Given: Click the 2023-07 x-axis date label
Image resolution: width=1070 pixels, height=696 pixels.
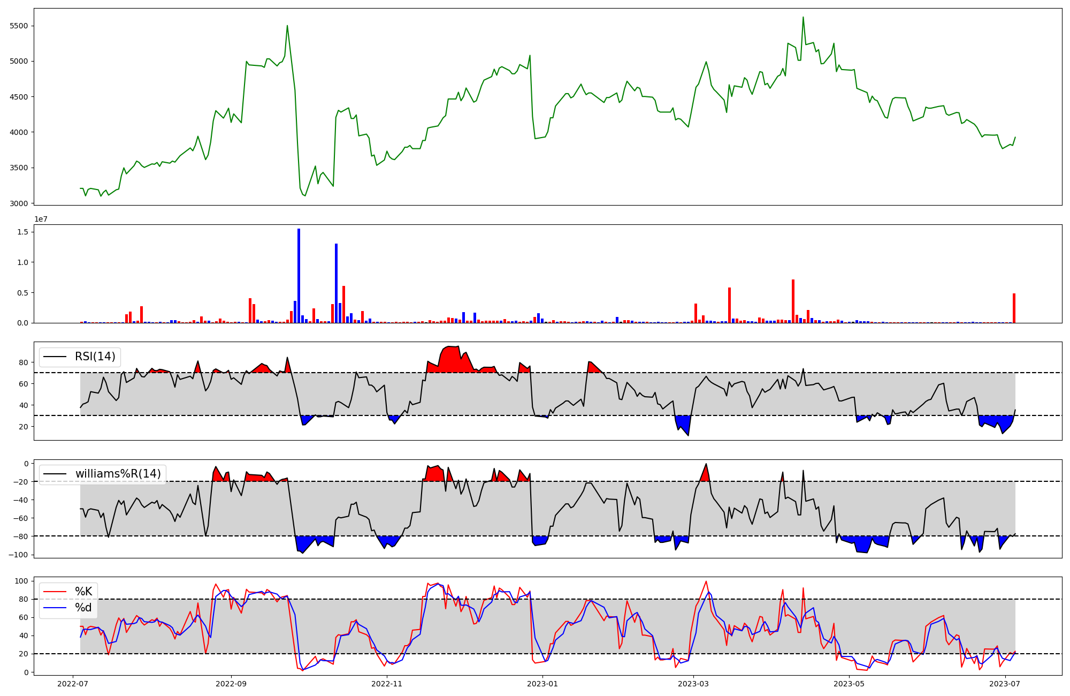Looking at the screenshot, I should [x=1005, y=684].
